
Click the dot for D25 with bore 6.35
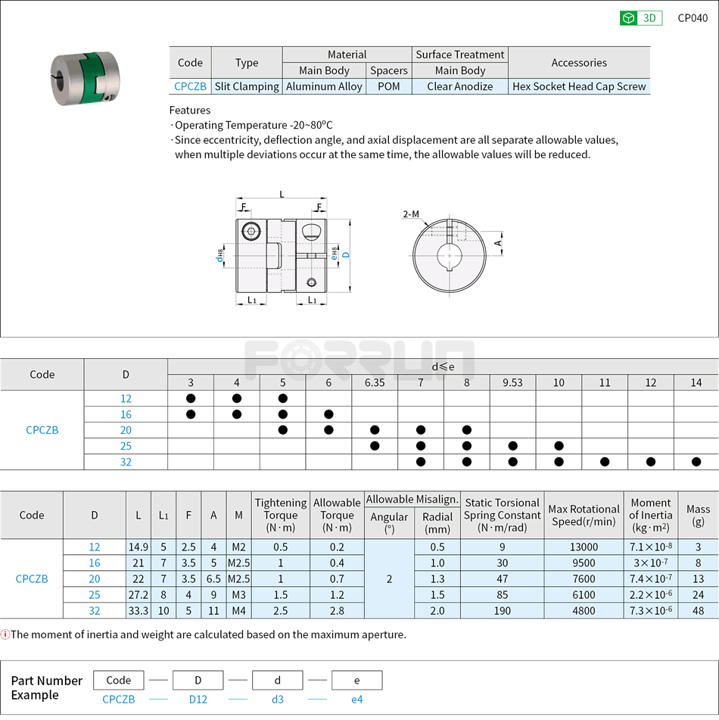tap(375, 446)
